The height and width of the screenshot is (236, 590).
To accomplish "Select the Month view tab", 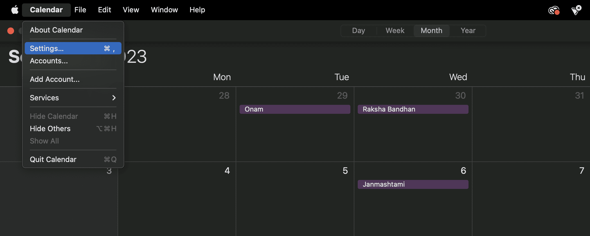I will point(431,31).
